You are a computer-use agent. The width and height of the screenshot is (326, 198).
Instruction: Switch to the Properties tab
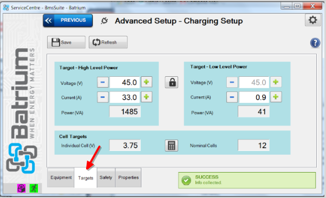pyautogui.click(x=128, y=177)
